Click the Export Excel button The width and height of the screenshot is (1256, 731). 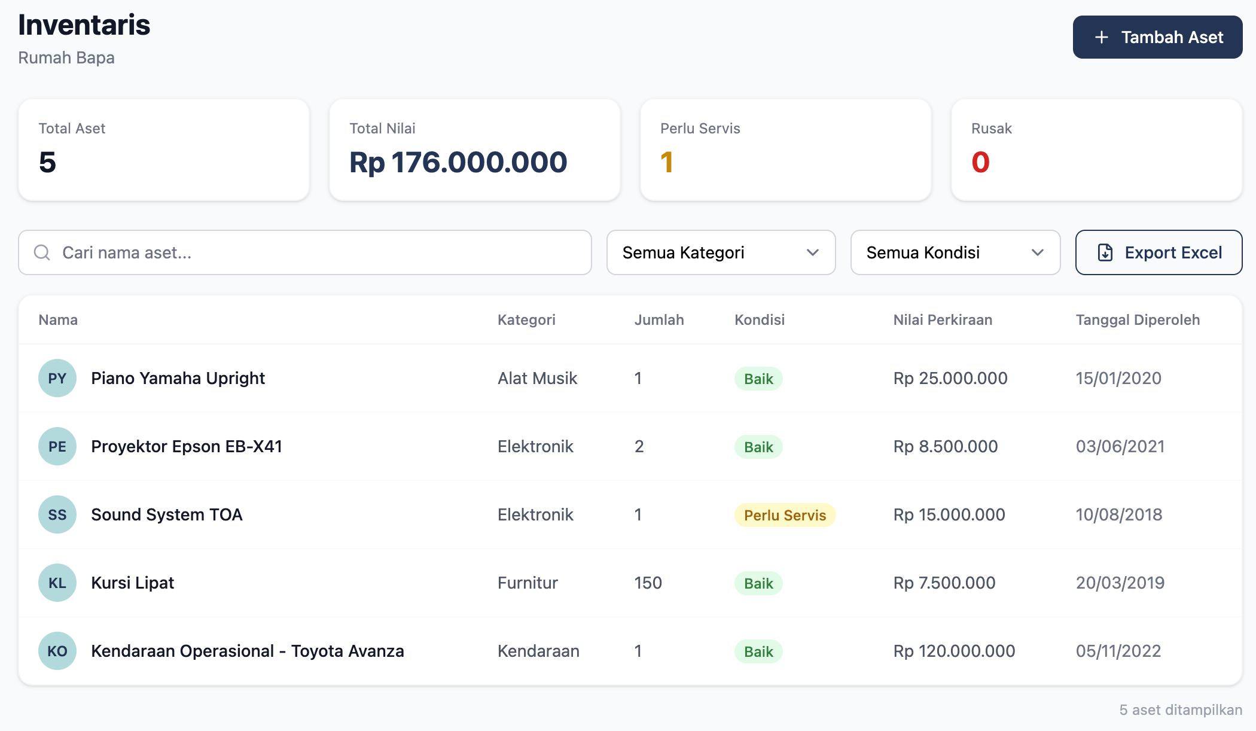click(1159, 252)
